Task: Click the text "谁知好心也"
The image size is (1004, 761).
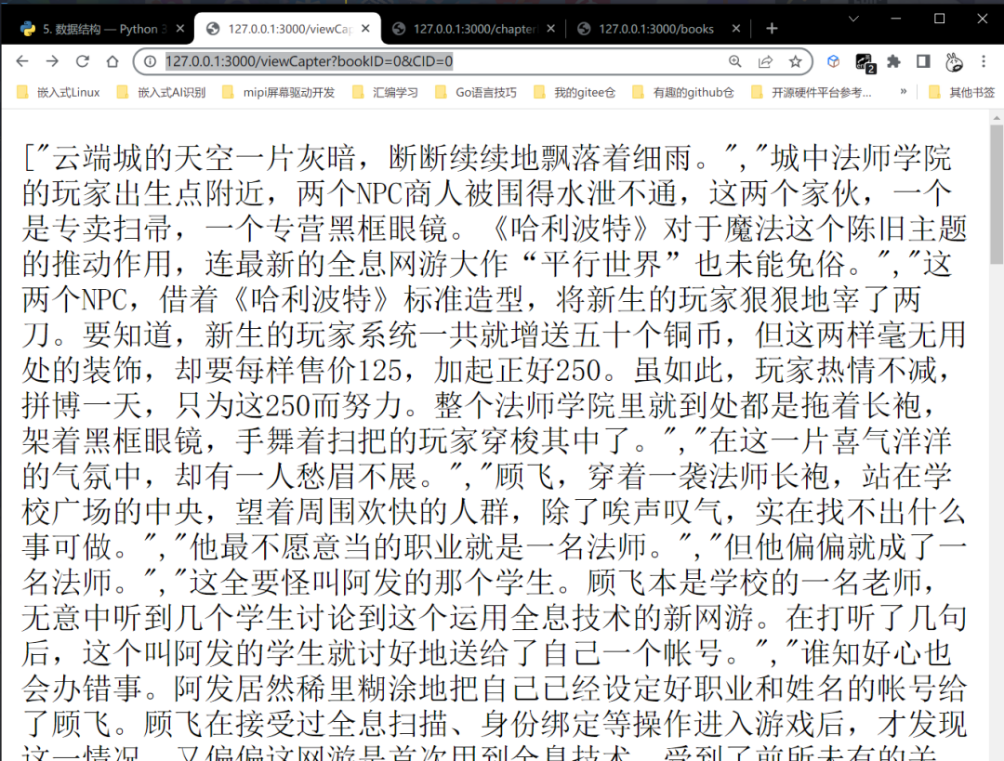Action: pyautogui.click(x=878, y=653)
